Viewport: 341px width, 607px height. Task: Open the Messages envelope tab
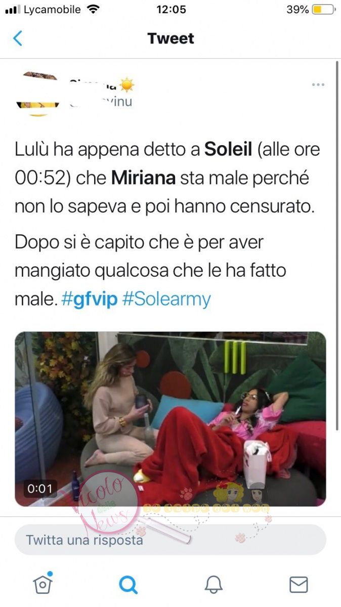299,584
